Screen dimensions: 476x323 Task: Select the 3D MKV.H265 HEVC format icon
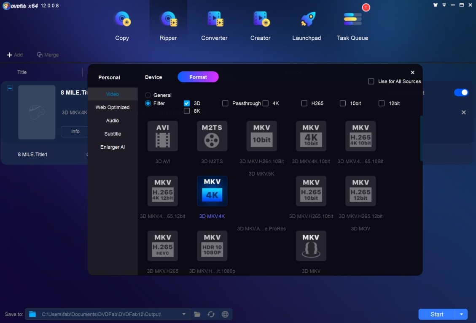(x=163, y=246)
